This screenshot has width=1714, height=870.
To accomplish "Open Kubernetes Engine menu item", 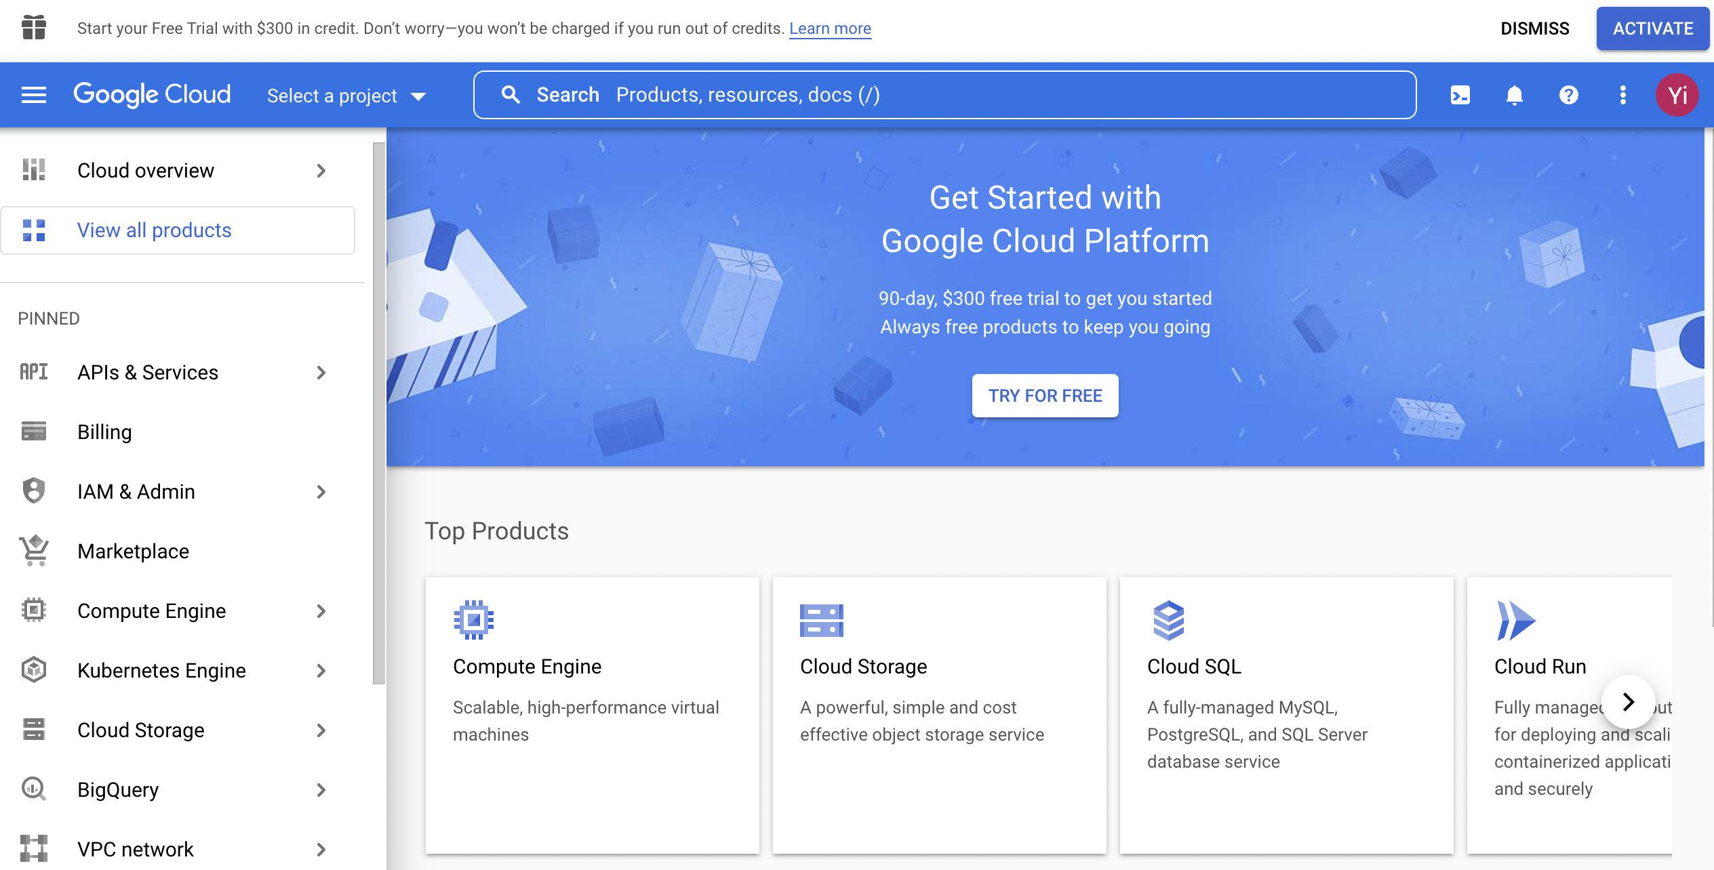I will (x=178, y=670).
